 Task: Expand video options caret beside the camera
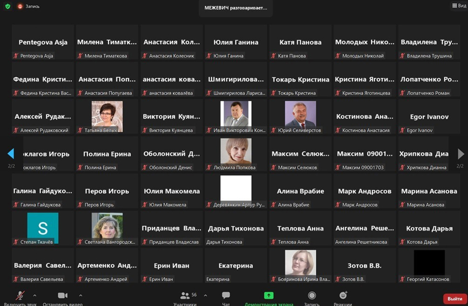81,296
